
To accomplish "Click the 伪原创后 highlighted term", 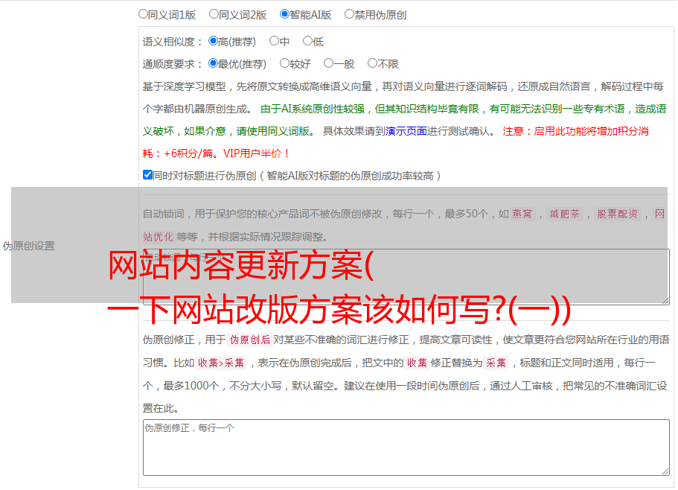I will pyautogui.click(x=250, y=340).
